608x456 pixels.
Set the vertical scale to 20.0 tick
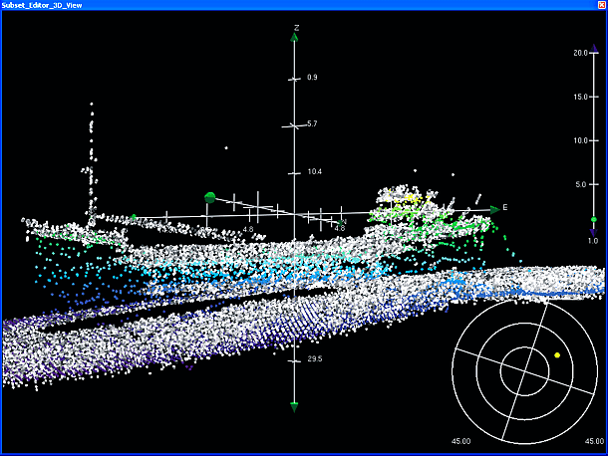594,53
